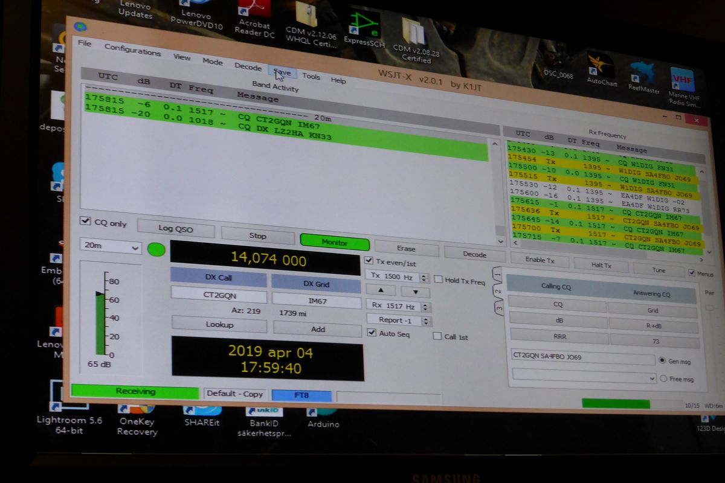
Task: Open the CDM v2.08.28 Certified folder
Action: click(416, 40)
